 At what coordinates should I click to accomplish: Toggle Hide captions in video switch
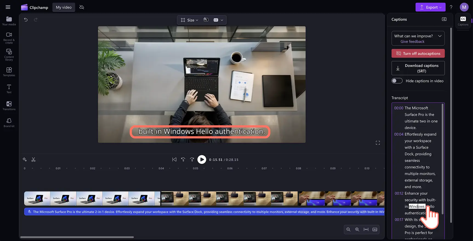click(x=397, y=81)
